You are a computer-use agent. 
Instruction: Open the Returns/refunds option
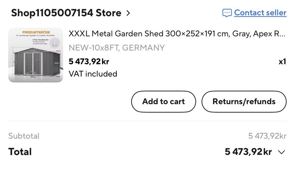244,101
